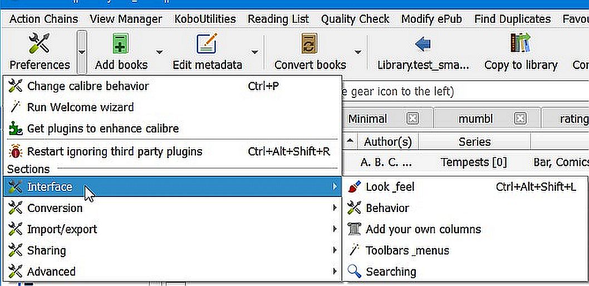Open the Quality Check menu
The width and height of the screenshot is (589, 286).
355,19
